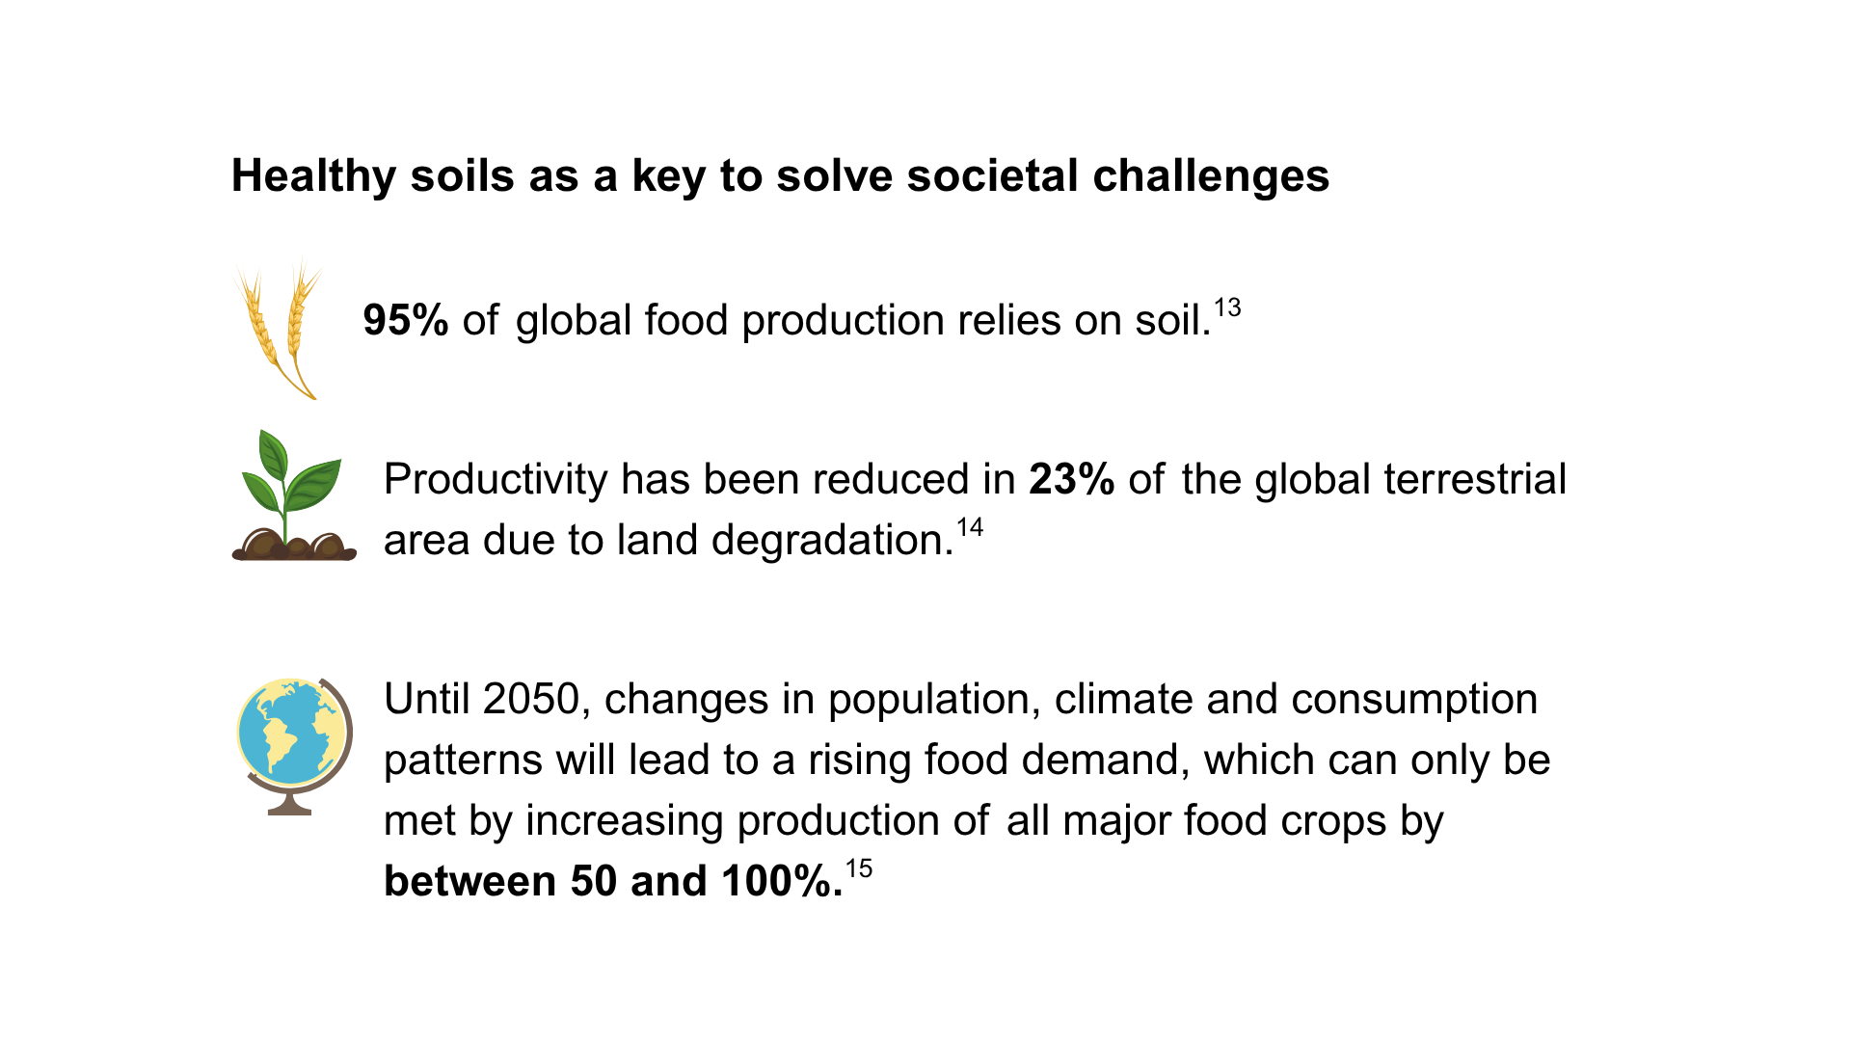Click the footnote superscript 15

point(859,869)
